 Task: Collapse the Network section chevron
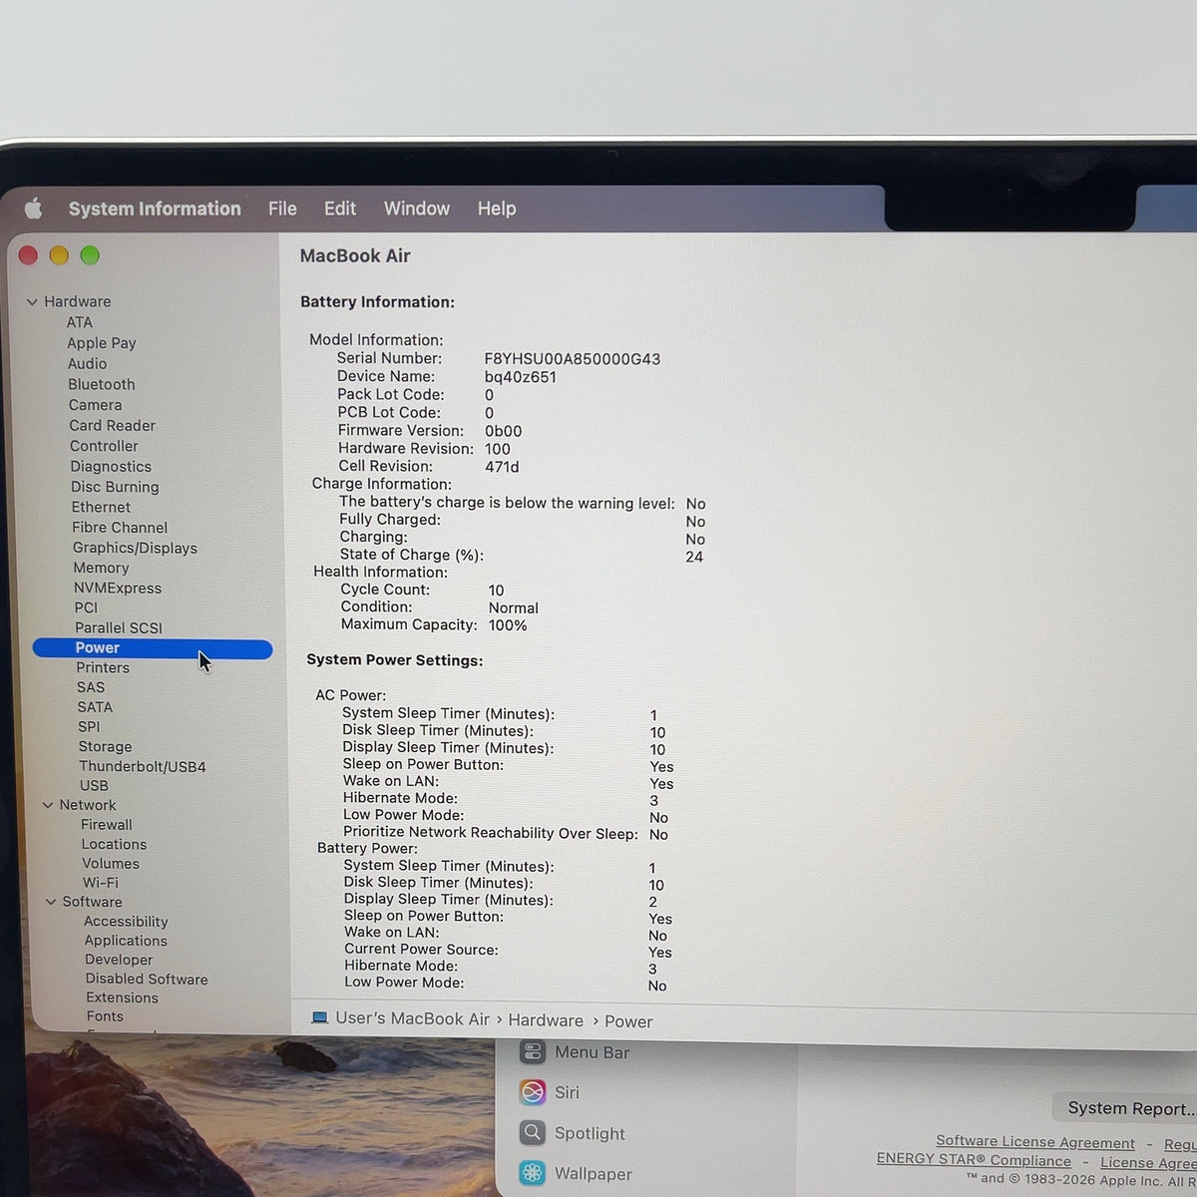coord(48,805)
